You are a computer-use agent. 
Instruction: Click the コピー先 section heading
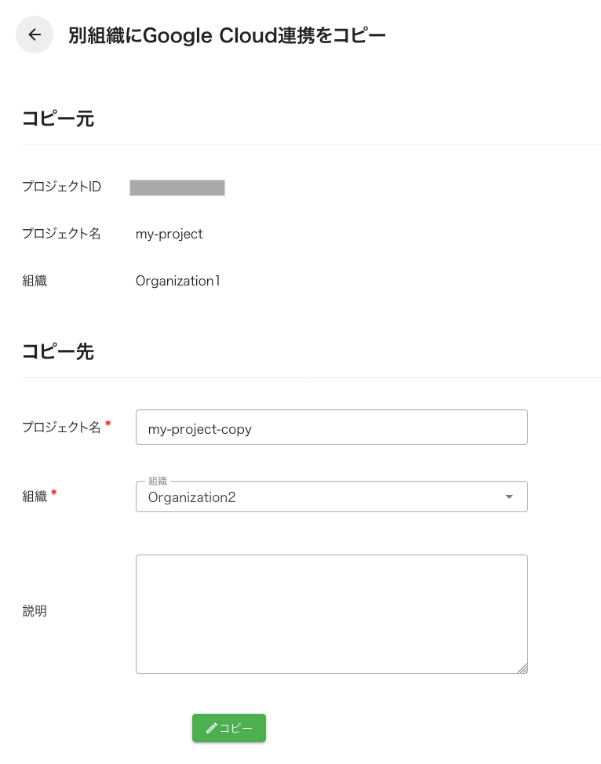[x=58, y=351]
